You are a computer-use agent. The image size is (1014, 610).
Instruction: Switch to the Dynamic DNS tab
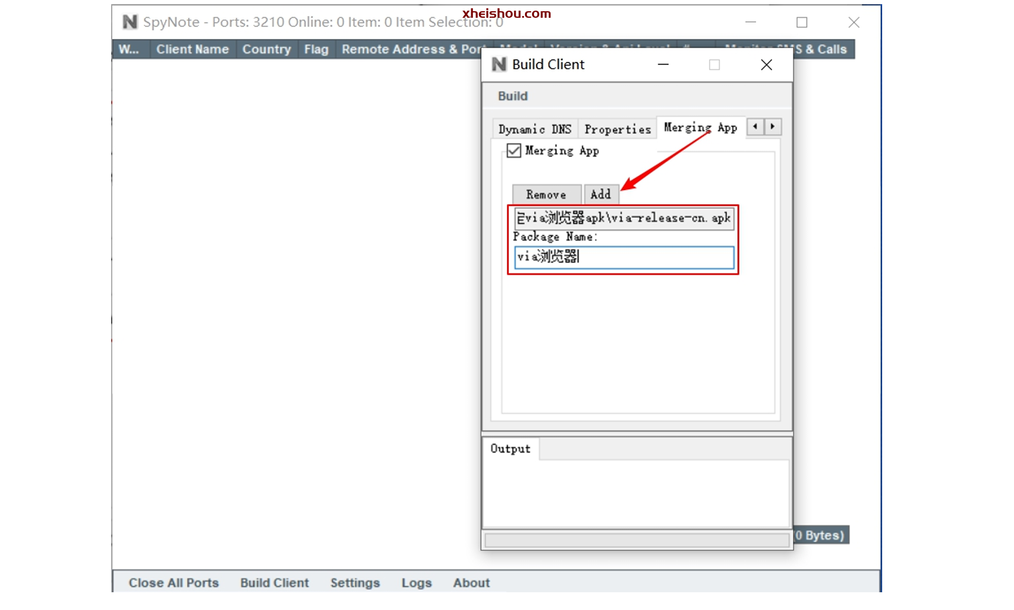click(x=534, y=129)
